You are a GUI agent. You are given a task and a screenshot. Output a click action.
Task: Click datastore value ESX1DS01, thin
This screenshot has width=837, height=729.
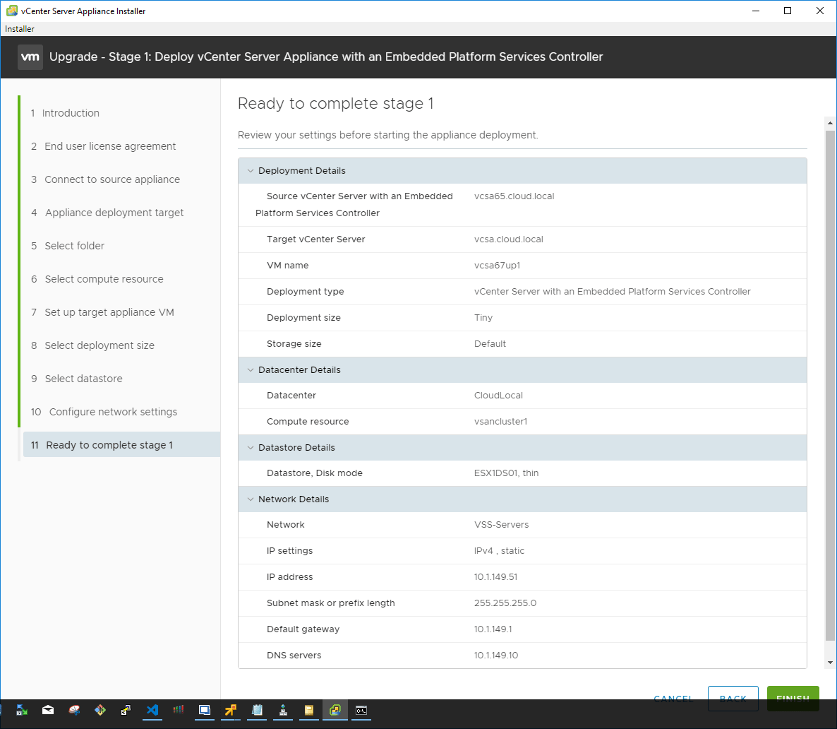pyautogui.click(x=506, y=473)
